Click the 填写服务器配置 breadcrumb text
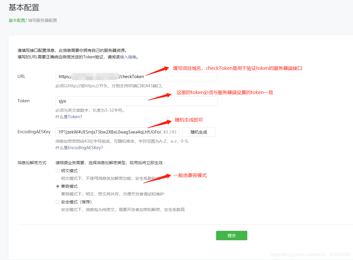 point(42,20)
